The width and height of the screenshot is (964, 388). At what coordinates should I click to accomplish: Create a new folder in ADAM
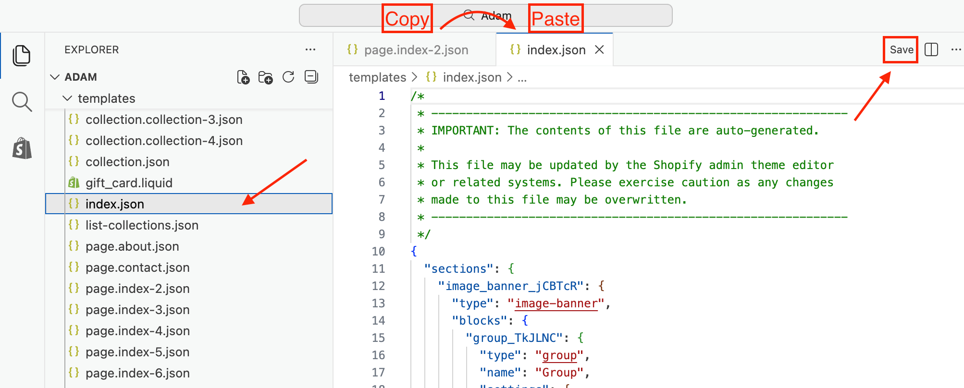click(x=266, y=77)
